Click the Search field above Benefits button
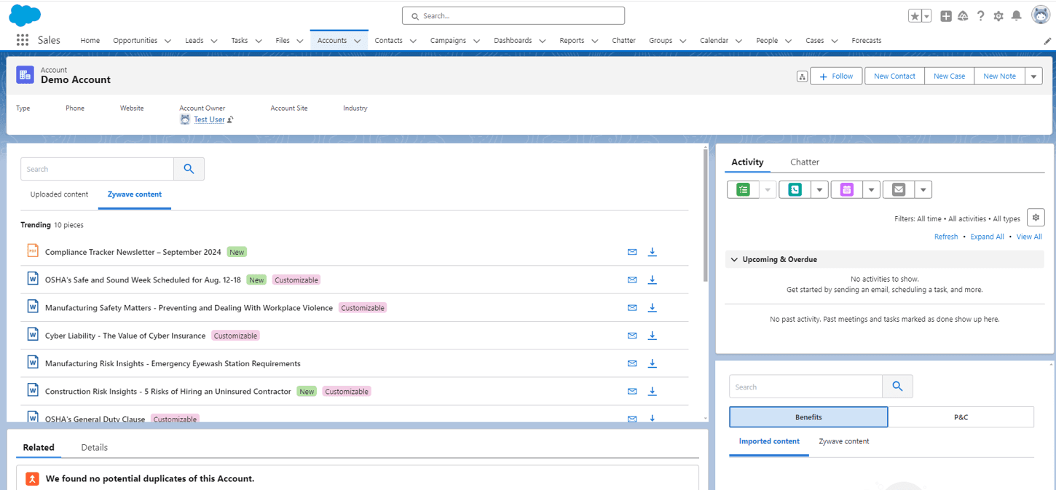 point(805,387)
